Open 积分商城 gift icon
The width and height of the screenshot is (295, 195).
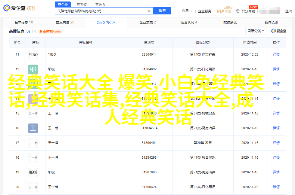click(238, 11)
